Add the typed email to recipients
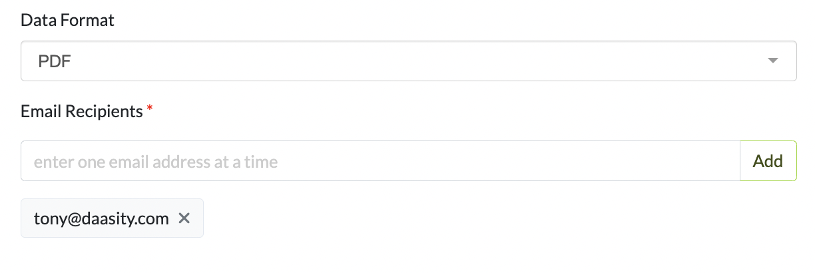The image size is (815, 273). coord(768,161)
